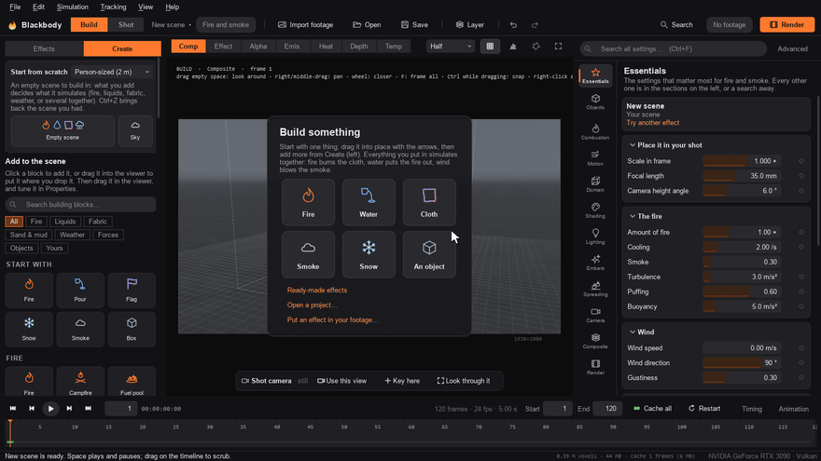The width and height of the screenshot is (821, 461).
Task: Open the Tracking menu
Action: 113,7
